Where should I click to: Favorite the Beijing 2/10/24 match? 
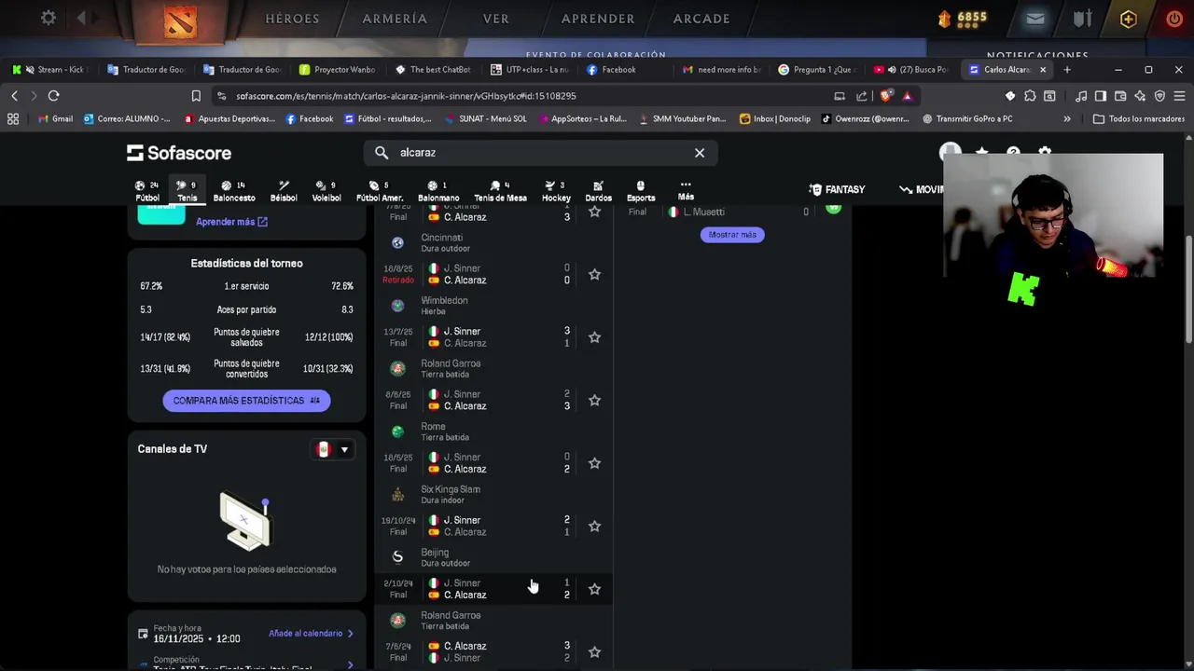pos(594,589)
